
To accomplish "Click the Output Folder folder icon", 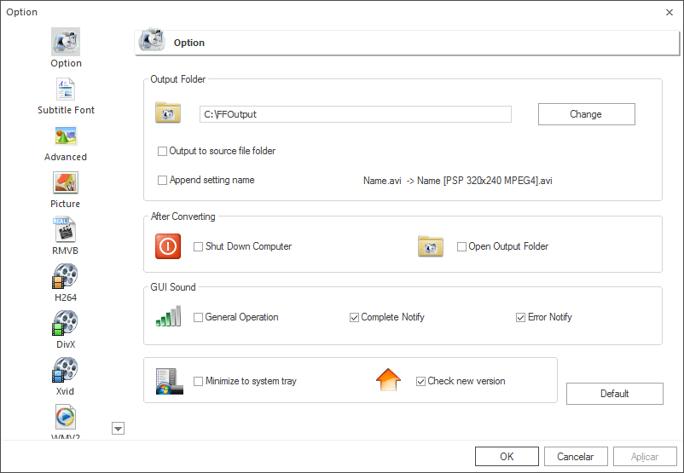I will 168,112.
